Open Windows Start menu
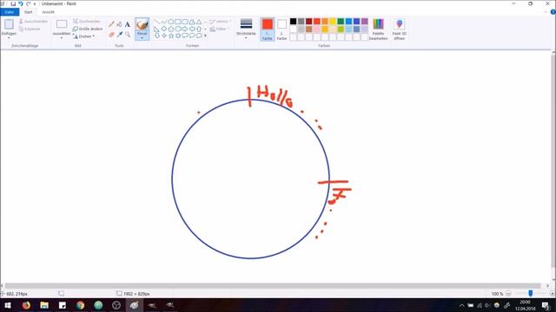Screen dimensions: 556x312 (8, 305)
